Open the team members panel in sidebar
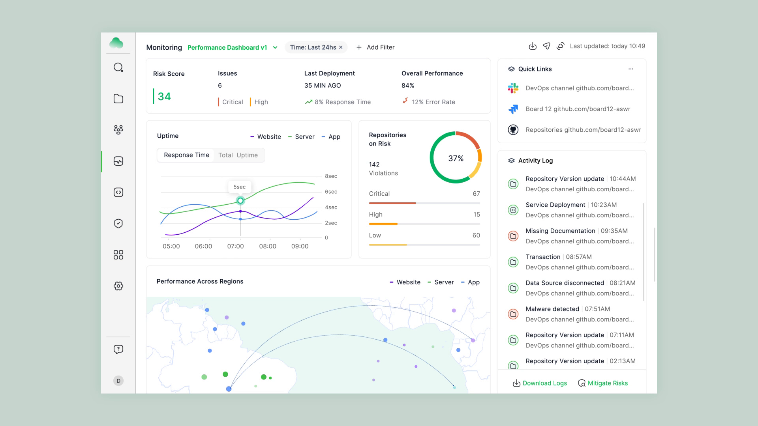Screen dimensions: 758x426 118,130
